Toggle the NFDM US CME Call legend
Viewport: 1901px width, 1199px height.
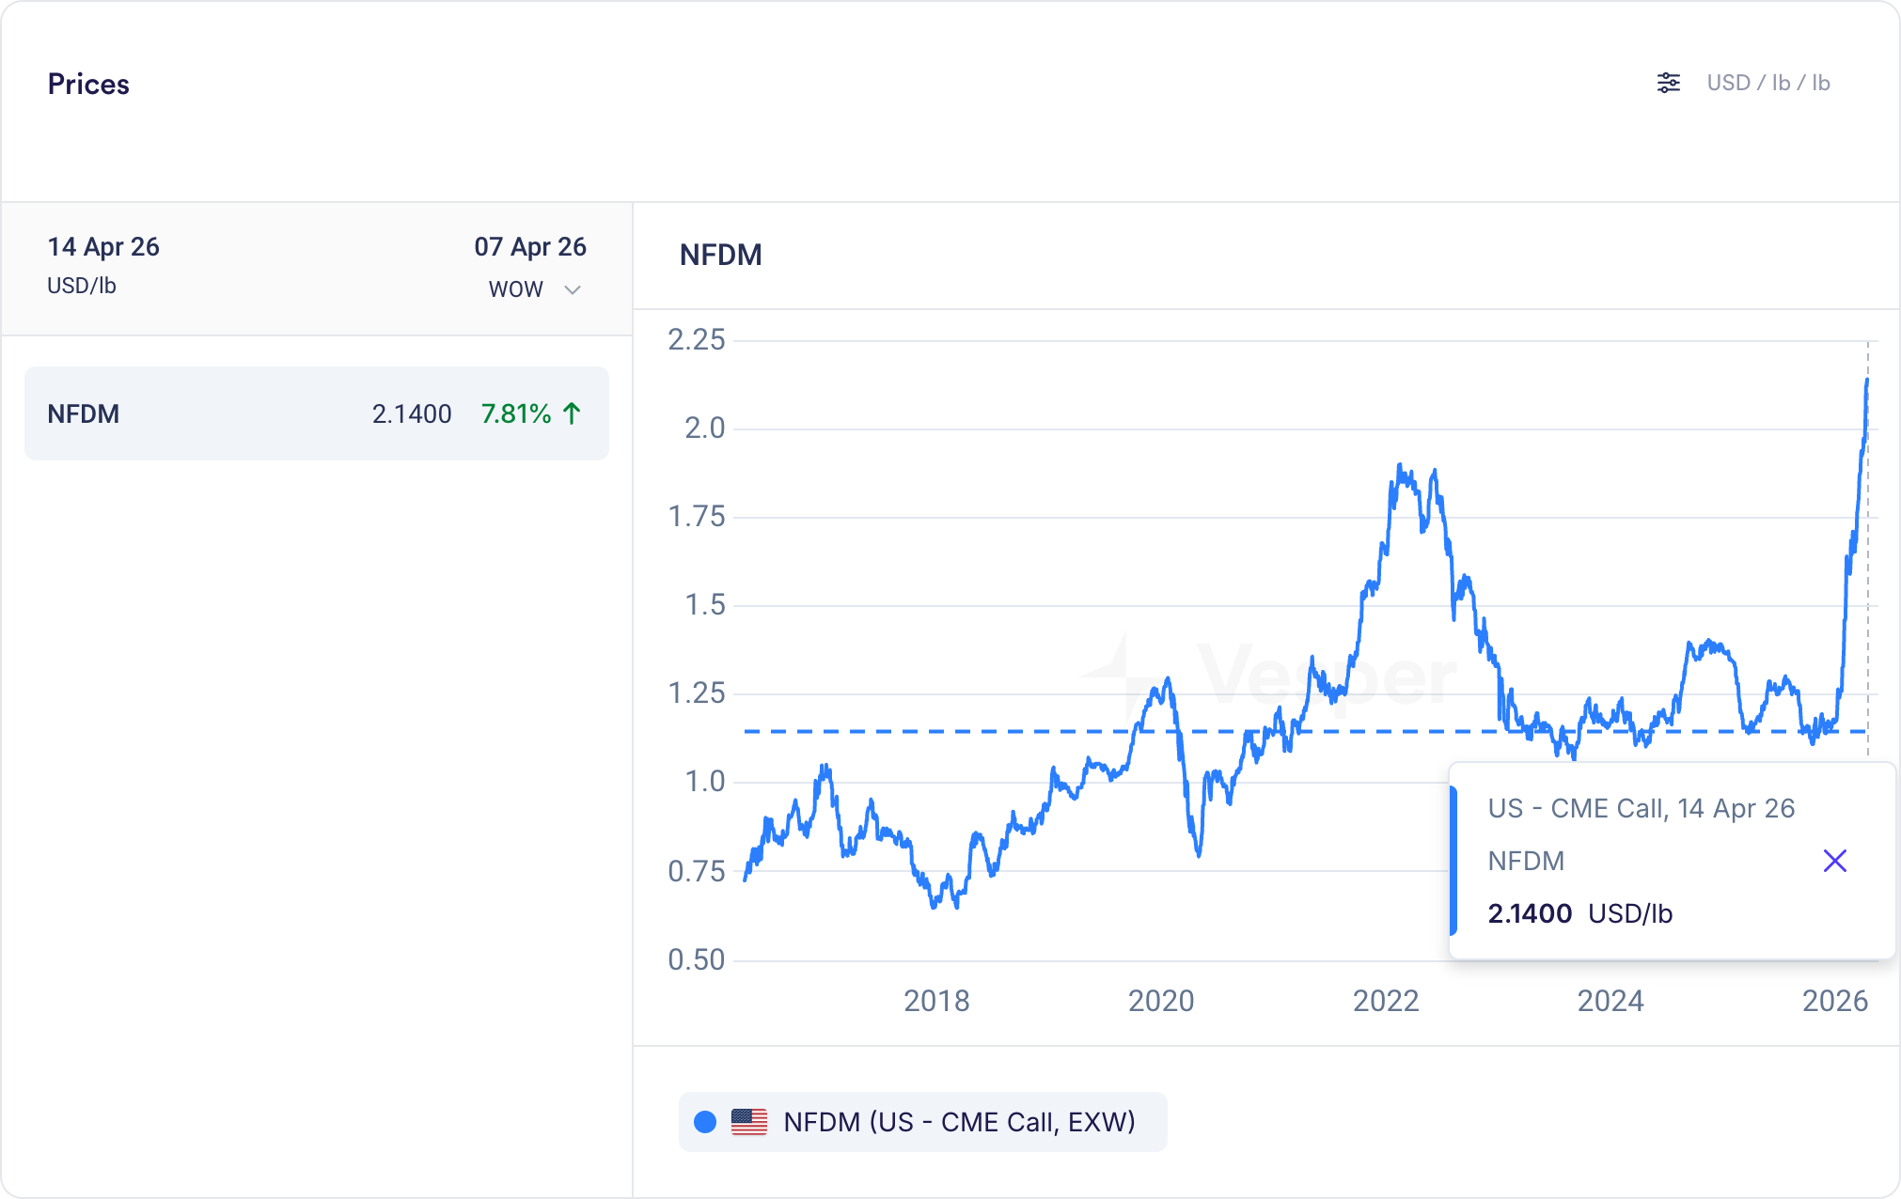click(x=958, y=1122)
